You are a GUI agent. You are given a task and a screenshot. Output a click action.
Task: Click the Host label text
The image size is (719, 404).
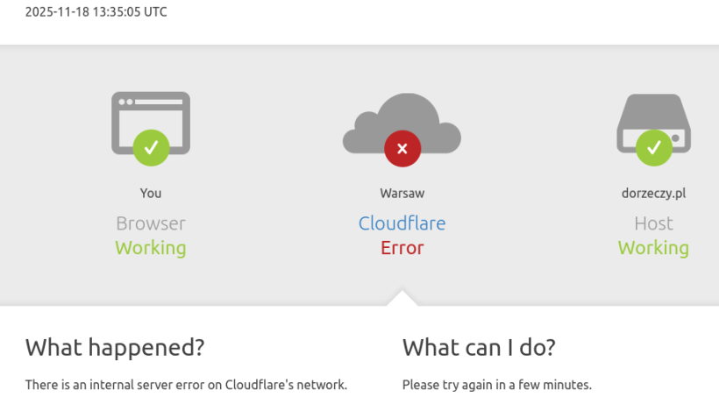tap(653, 223)
